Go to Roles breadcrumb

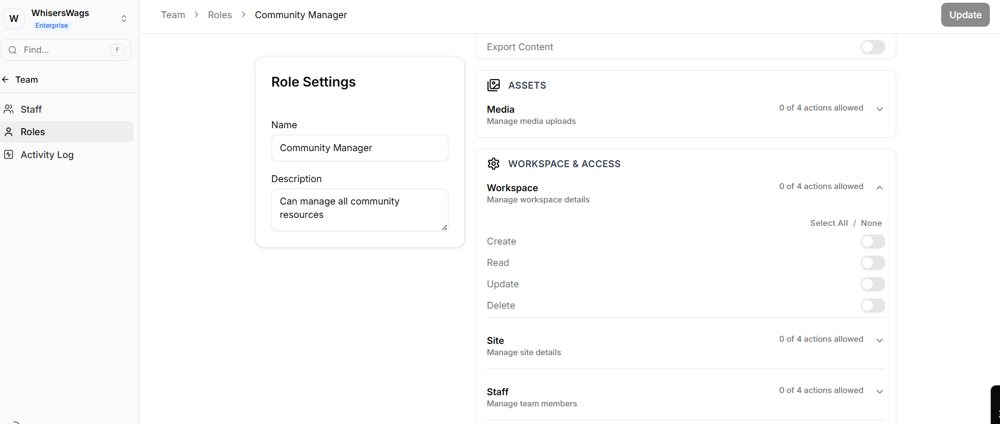220,15
